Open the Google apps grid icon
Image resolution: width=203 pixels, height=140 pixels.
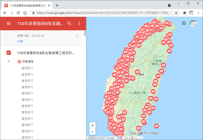(x=184, y=23)
